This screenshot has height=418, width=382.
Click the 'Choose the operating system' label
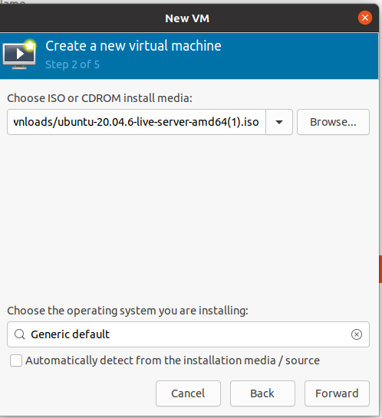point(127,311)
